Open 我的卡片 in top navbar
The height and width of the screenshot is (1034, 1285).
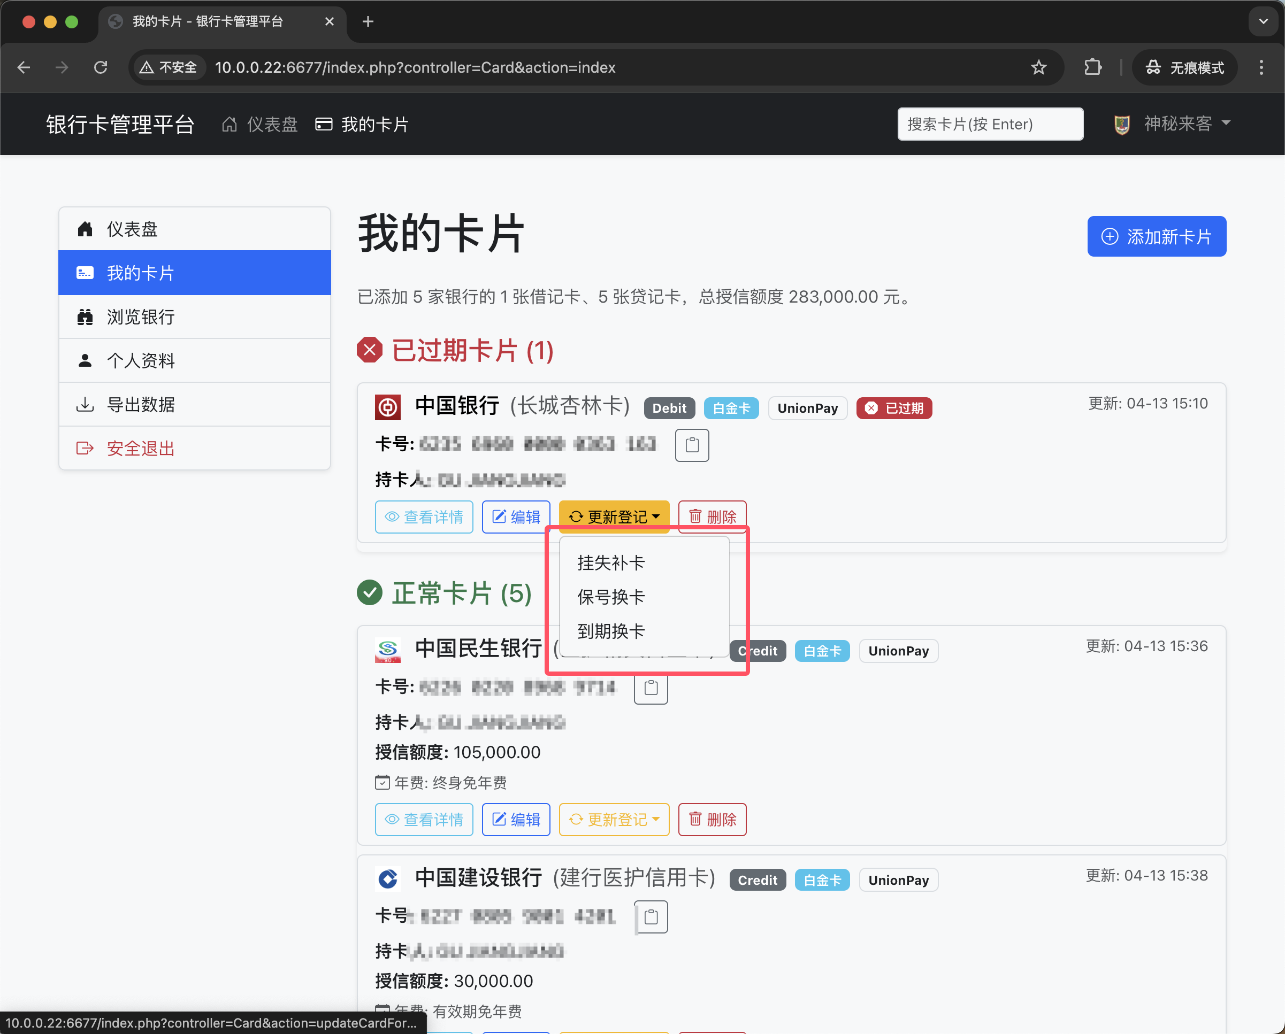point(362,125)
